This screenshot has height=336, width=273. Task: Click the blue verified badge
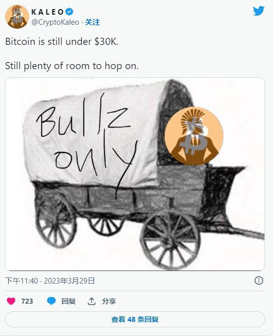(x=69, y=12)
